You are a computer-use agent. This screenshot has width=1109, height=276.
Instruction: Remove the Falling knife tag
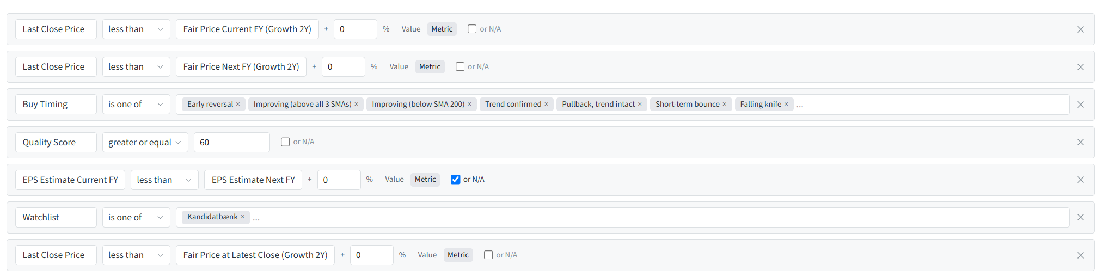coord(786,105)
